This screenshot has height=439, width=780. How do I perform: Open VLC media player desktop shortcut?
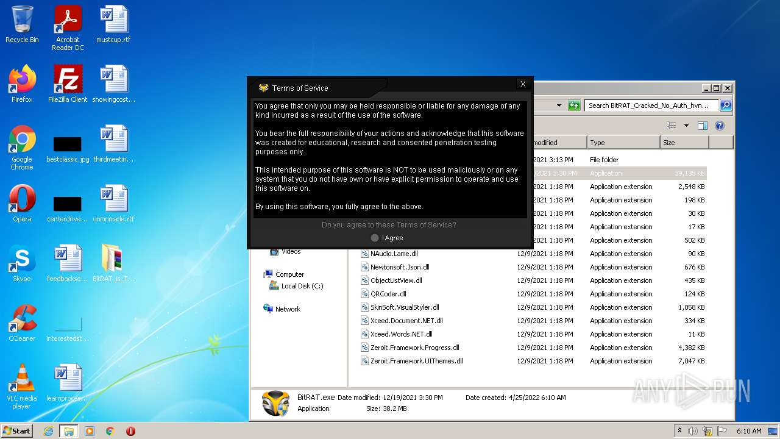click(x=22, y=387)
